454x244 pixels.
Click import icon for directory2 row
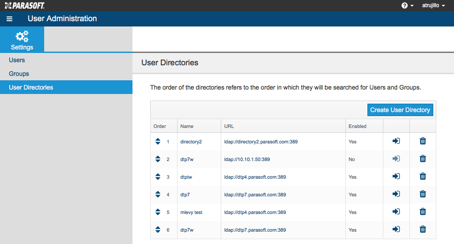[396, 141]
